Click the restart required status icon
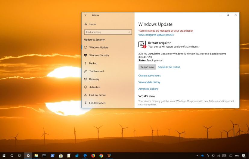The width and height of the screenshot is (249, 159). pyautogui.click(x=142, y=44)
